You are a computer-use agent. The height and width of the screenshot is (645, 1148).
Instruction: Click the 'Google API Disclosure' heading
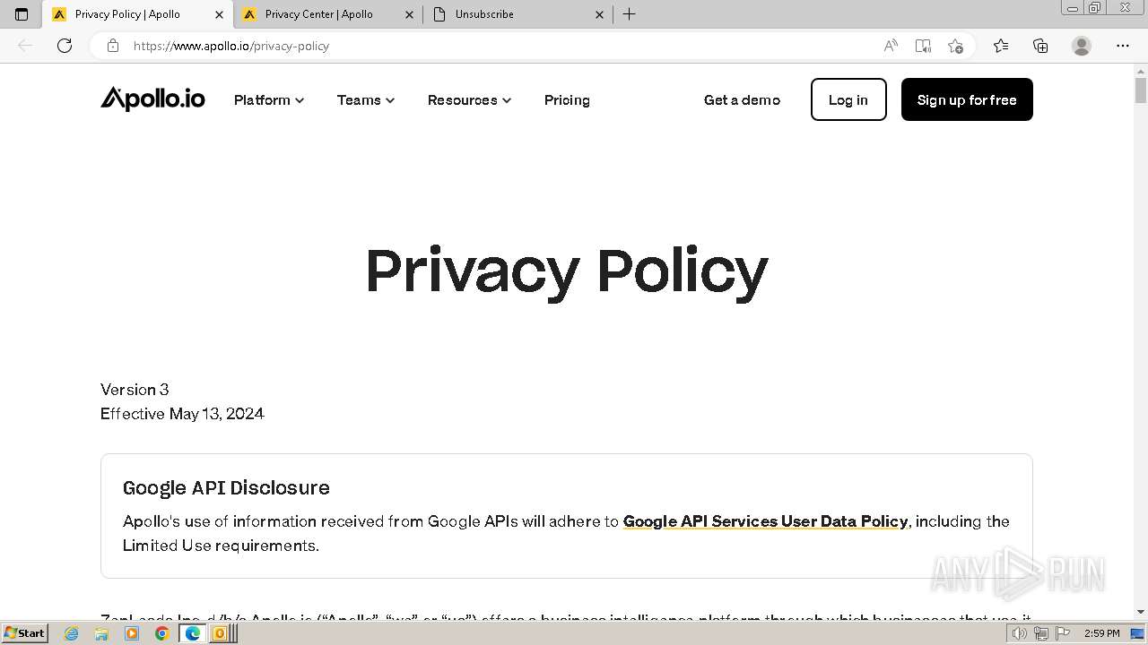point(226,487)
